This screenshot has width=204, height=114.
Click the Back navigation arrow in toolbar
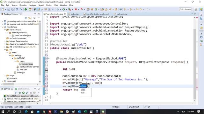[x=141, y=9]
